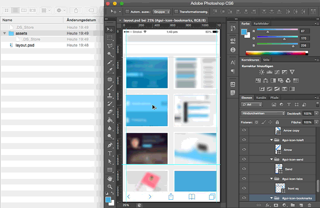This screenshot has height=208, width=320.
Task: Select the Crop tool
Action: (x=110, y=62)
